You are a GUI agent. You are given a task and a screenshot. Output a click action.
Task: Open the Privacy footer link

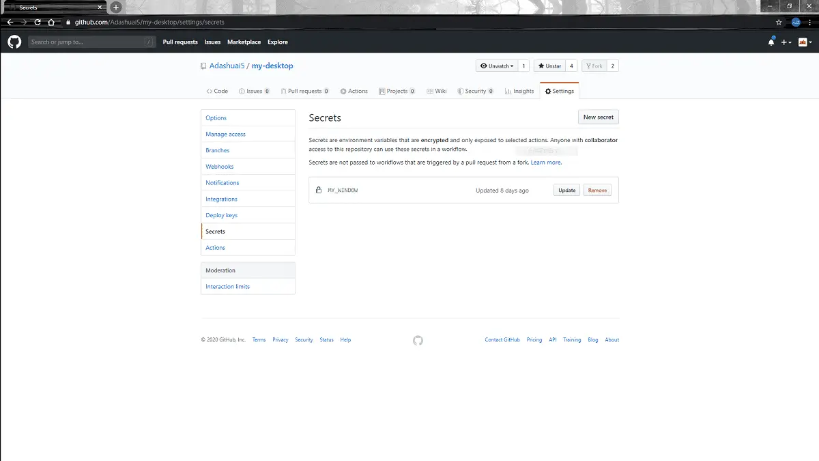click(281, 340)
